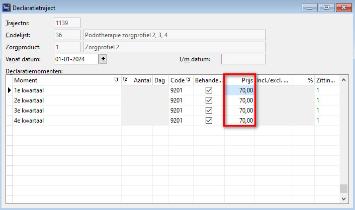Click the Zitting column header
This screenshot has height=210, width=355.
tap(326, 80)
